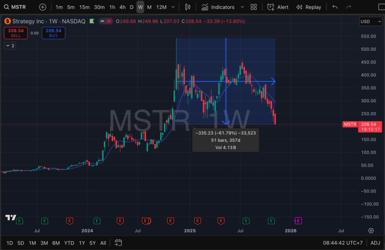Image resolution: width=385 pixels, height=250 pixels.
Task: Click the Alert button
Action: [x=278, y=7]
